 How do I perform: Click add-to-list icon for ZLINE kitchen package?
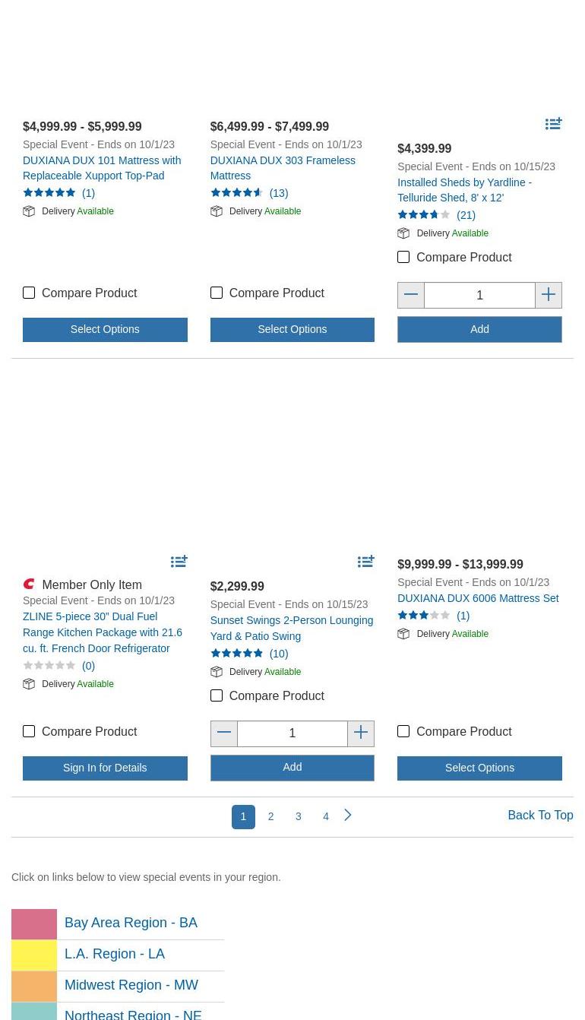(x=179, y=562)
